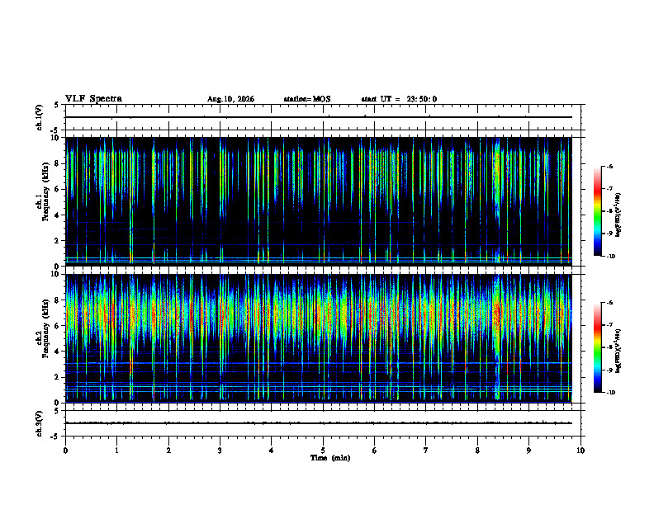Click the "ch.1(V)" axis label at top
The width and height of the screenshot is (654, 505).
coord(39,117)
